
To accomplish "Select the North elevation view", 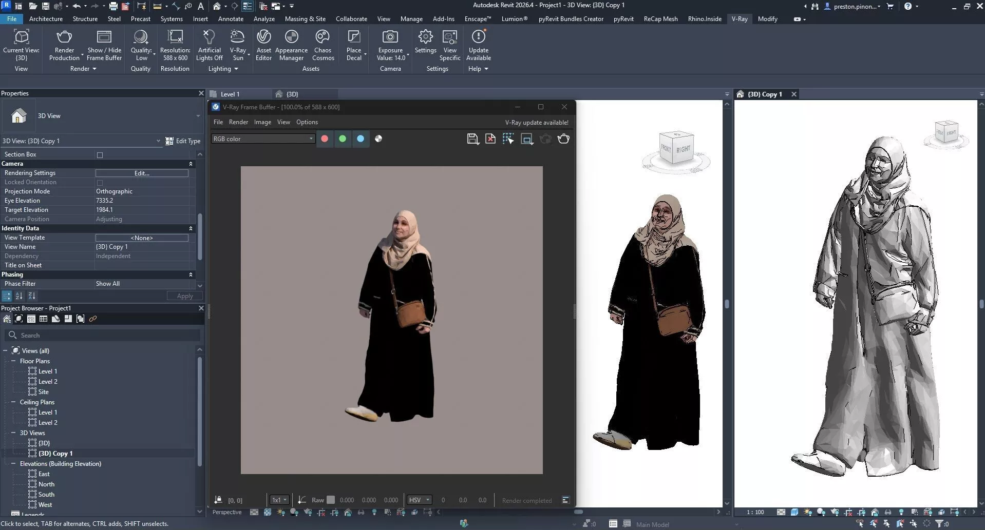I will (x=46, y=484).
